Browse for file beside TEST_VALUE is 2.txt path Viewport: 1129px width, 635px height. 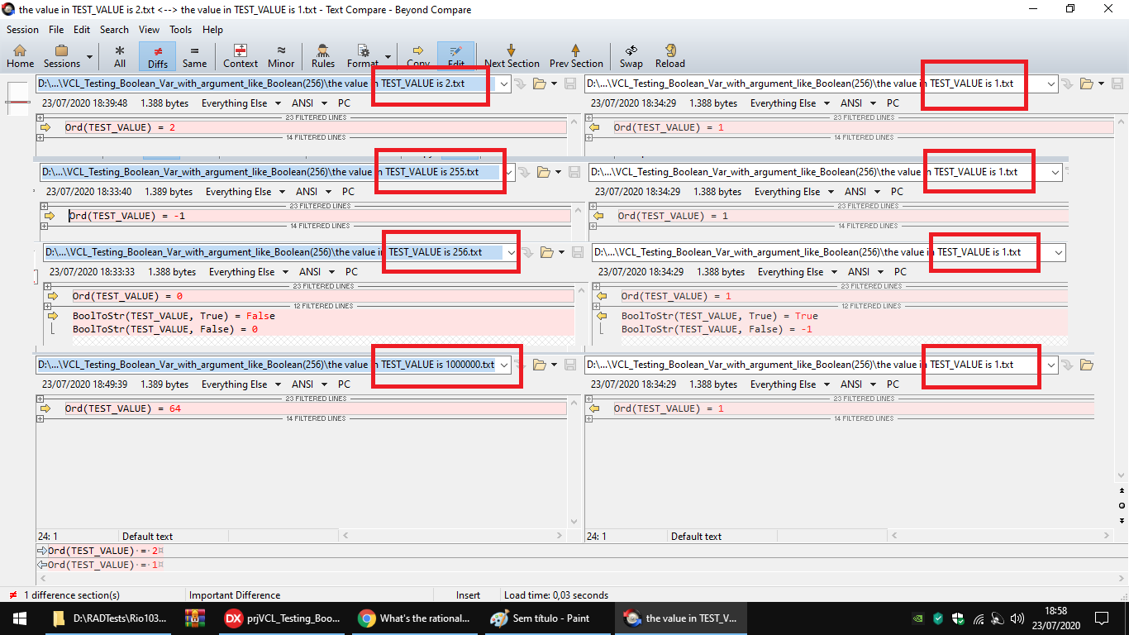coord(540,84)
